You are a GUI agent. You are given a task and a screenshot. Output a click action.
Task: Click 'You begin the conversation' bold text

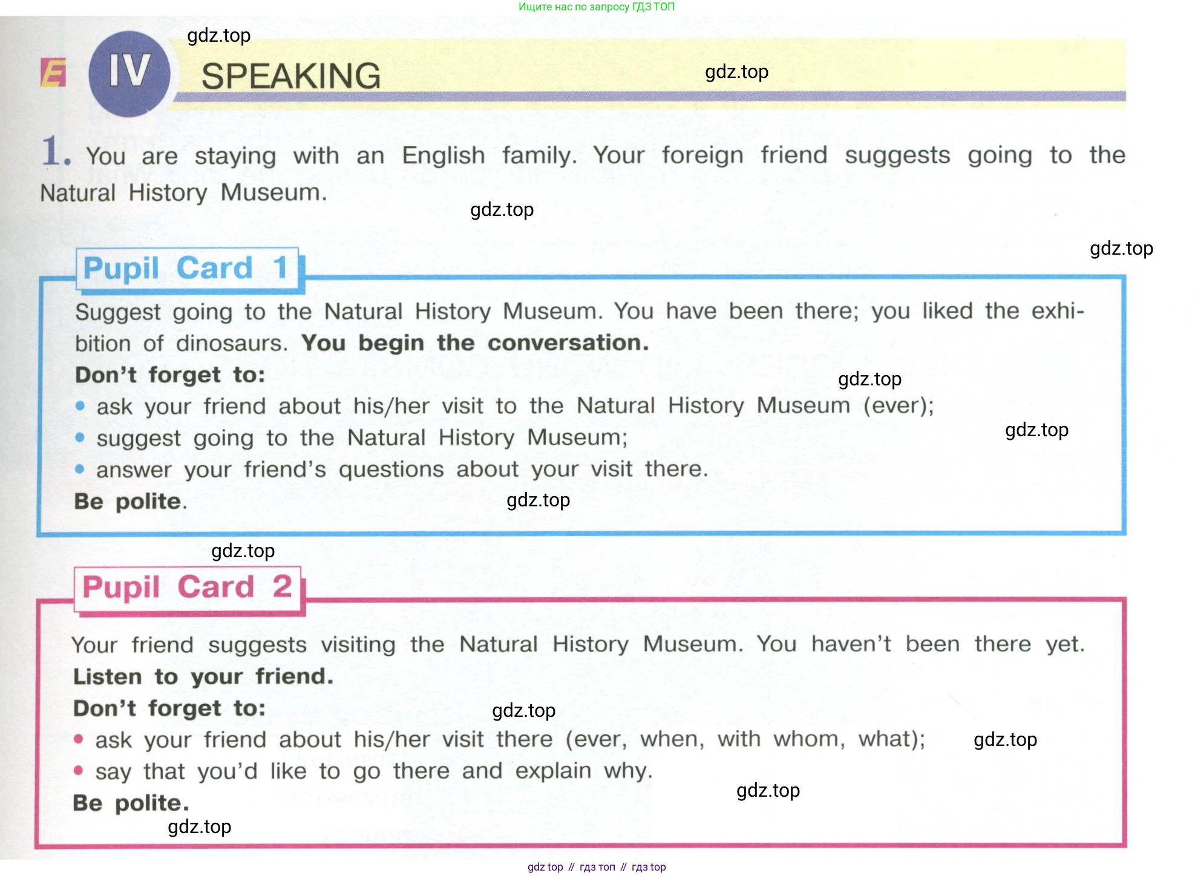pyautogui.click(x=475, y=343)
